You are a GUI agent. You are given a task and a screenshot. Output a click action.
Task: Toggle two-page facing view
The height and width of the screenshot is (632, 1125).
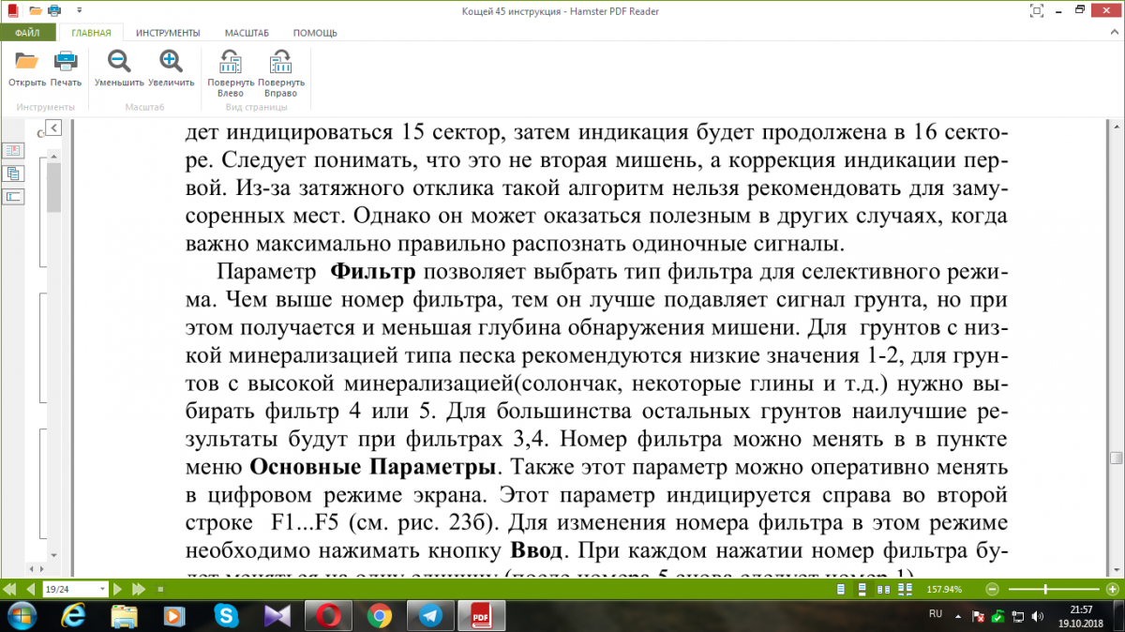tap(883, 590)
